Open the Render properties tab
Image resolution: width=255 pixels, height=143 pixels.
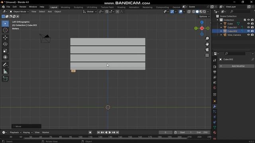pyautogui.click(x=215, y=67)
